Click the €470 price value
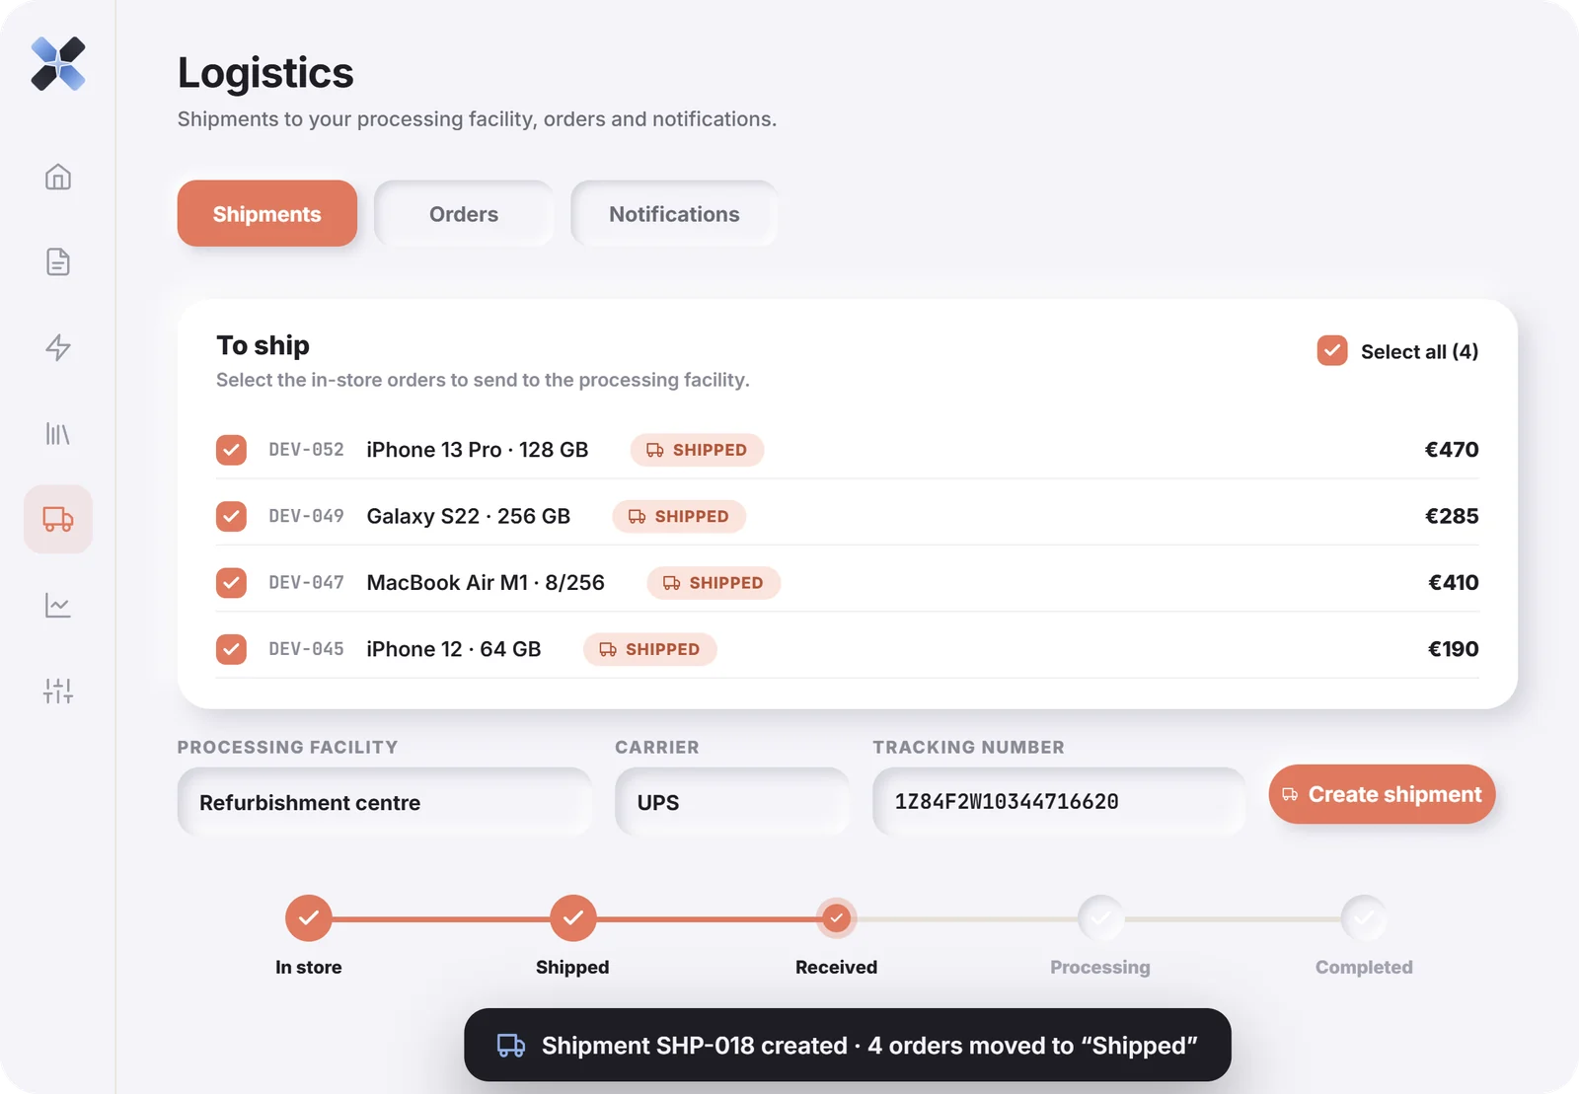The image size is (1579, 1094). 1452,450
